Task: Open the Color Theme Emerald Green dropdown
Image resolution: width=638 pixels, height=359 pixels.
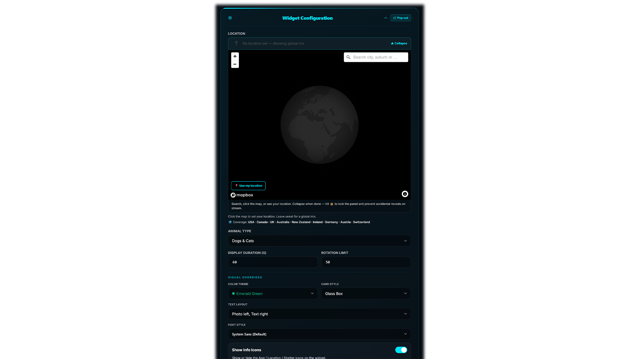Action: [x=273, y=294]
